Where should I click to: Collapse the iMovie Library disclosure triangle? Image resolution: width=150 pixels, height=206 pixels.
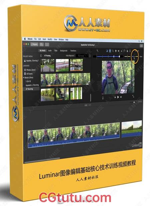(x=24, y=78)
